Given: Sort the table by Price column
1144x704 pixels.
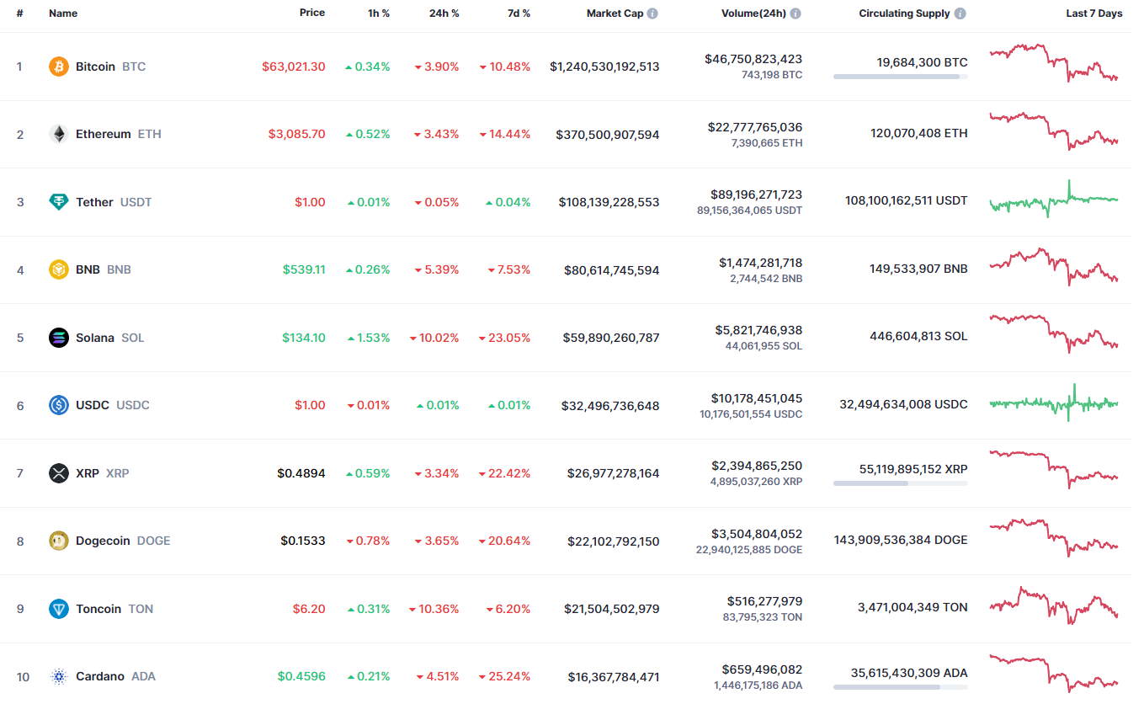Looking at the screenshot, I should 311,13.
